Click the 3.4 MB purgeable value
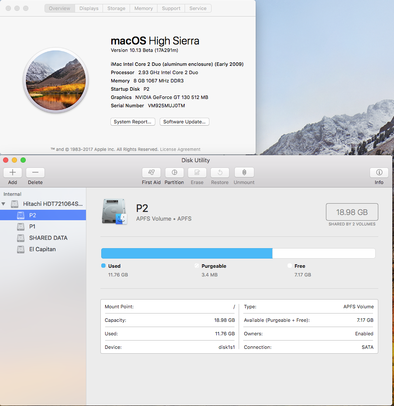This screenshot has height=406, width=394. [x=209, y=275]
